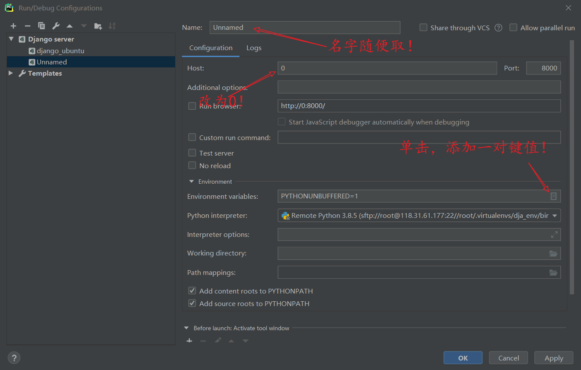Copy configuration using the copy icon
Viewport: 581px width, 370px height.
click(x=41, y=26)
